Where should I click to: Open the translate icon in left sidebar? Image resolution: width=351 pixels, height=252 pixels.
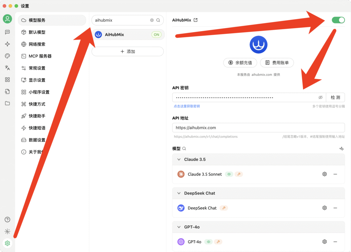[x=8, y=68]
